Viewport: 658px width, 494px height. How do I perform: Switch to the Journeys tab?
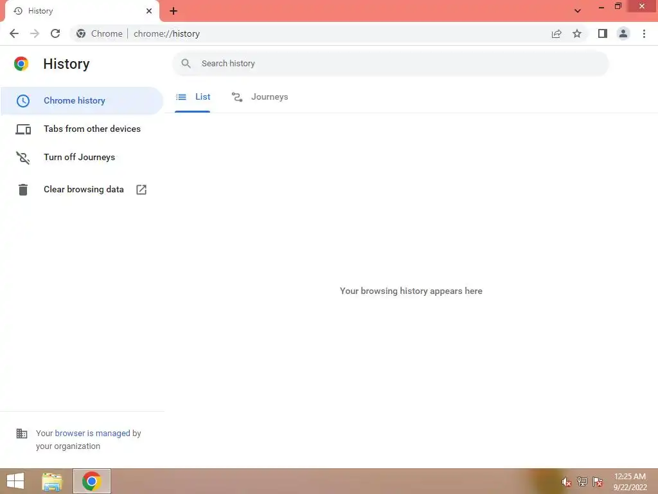pyautogui.click(x=260, y=97)
